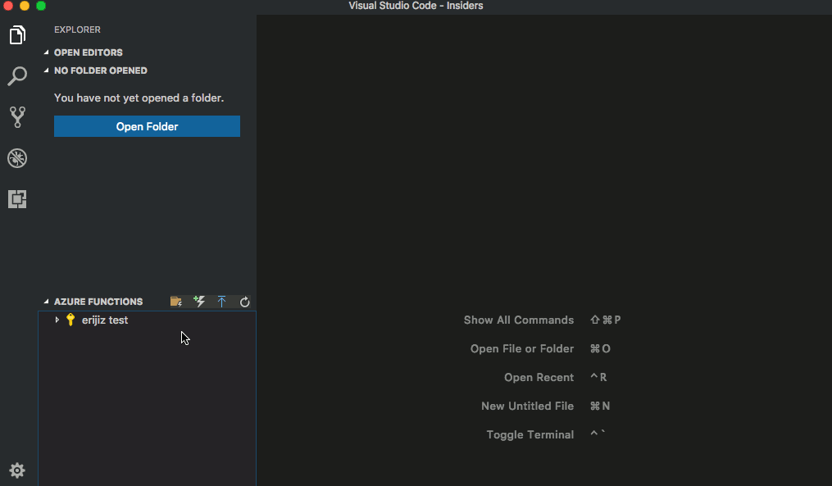The width and height of the screenshot is (832, 486).
Task: Create a new function lightning icon
Action: [199, 302]
